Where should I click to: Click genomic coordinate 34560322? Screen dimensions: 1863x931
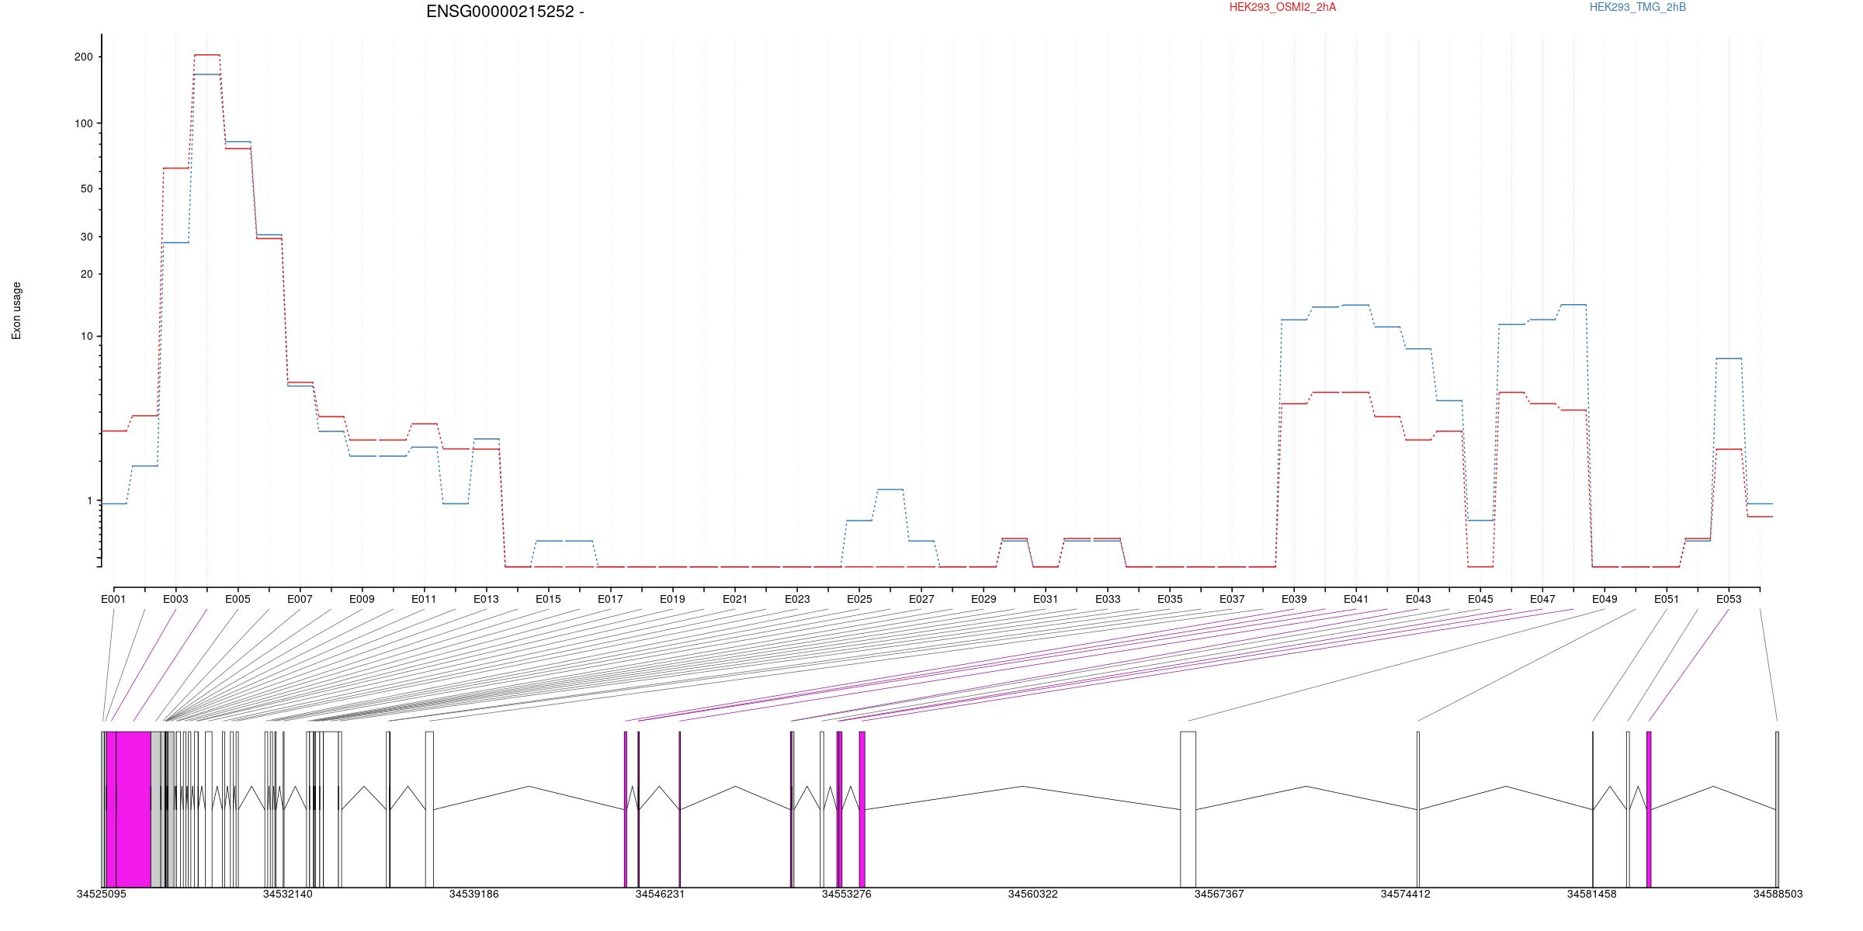[1032, 894]
